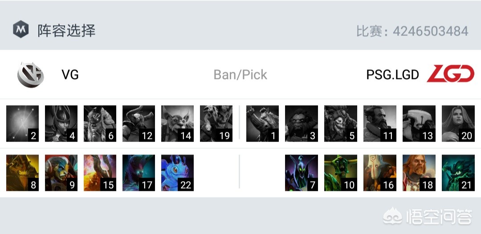Click the red LGD team logo
The image size is (481, 234).
point(450,74)
